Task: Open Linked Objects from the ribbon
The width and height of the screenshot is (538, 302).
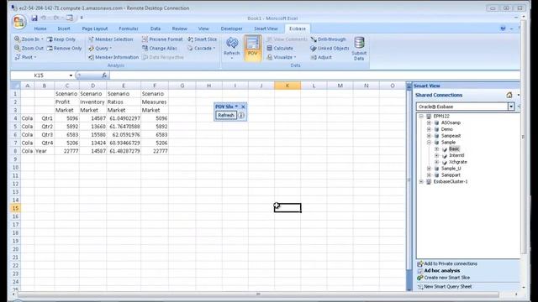Action: point(330,49)
